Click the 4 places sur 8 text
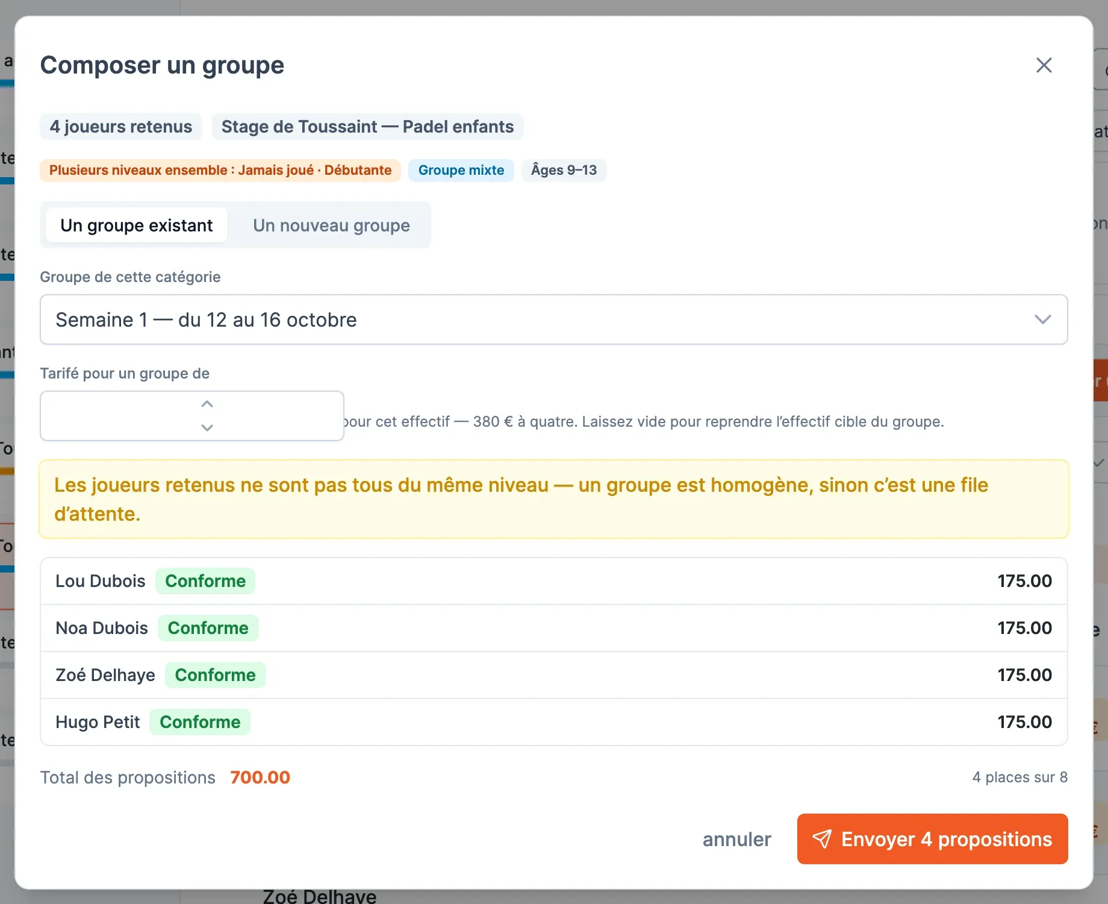 [x=1019, y=777]
